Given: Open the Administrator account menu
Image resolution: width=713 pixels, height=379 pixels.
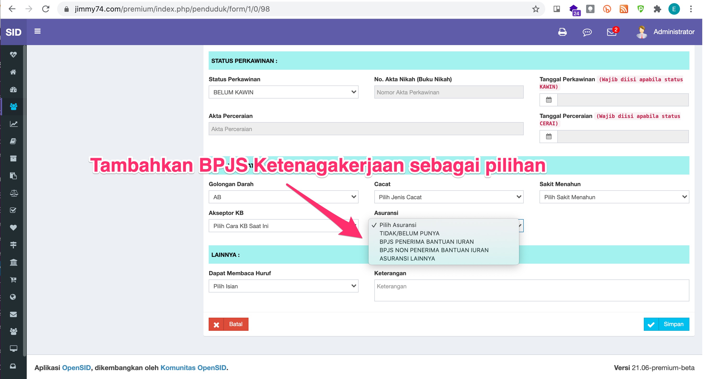Looking at the screenshot, I should (665, 31).
